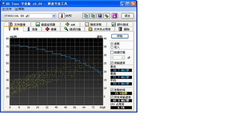Image resolution: width=225 pixels, height=140 pixels.
Task: Open the 文件基准 tab
Action: click(x=17, y=24)
